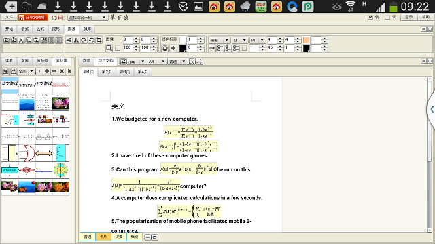Click the side panel chevron handle at right edge
This screenshot has width=435, height=244.
[432, 110]
